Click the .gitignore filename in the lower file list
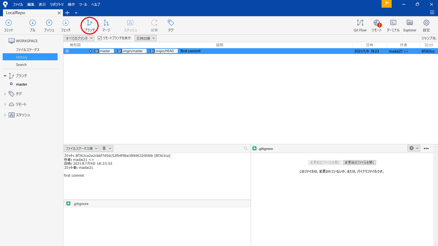Viewport: 438px width, 246px height. (81, 204)
